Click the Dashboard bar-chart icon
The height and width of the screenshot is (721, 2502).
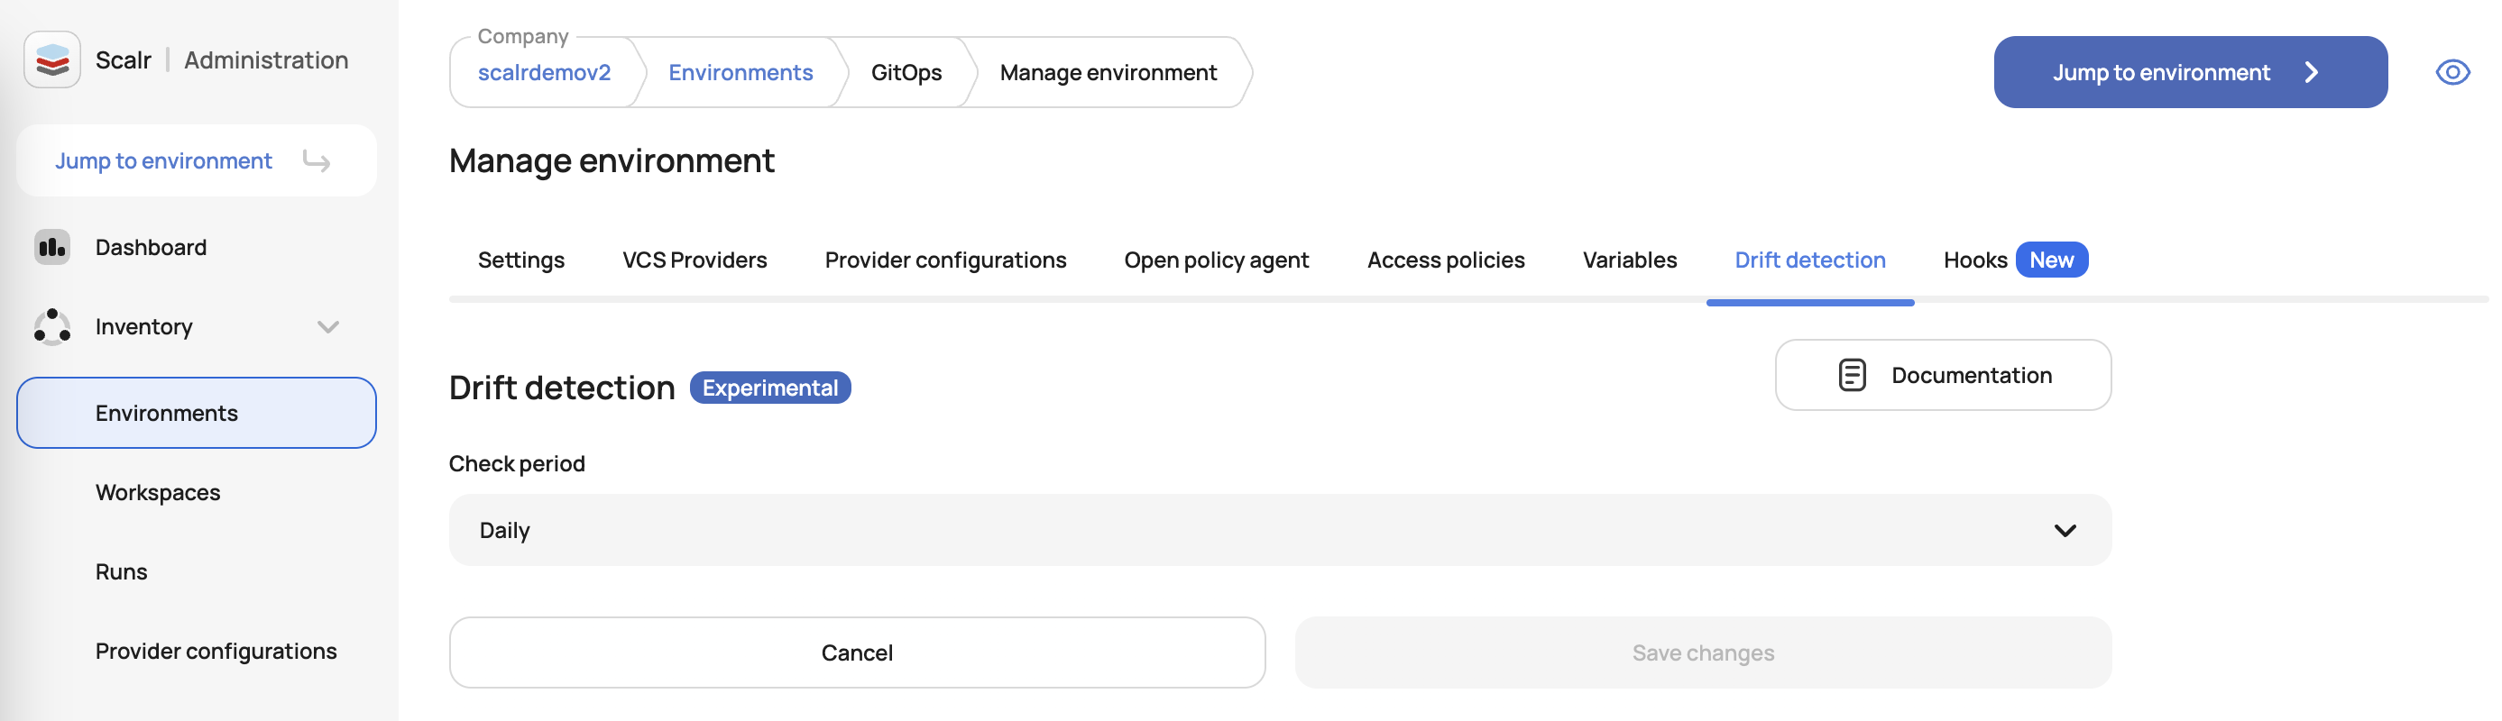(52, 248)
